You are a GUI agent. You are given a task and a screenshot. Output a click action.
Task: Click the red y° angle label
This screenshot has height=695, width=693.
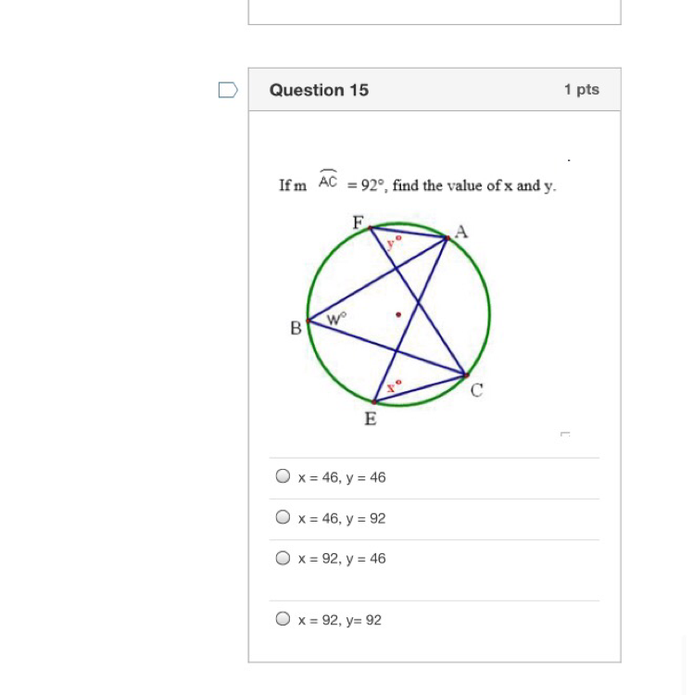(394, 243)
